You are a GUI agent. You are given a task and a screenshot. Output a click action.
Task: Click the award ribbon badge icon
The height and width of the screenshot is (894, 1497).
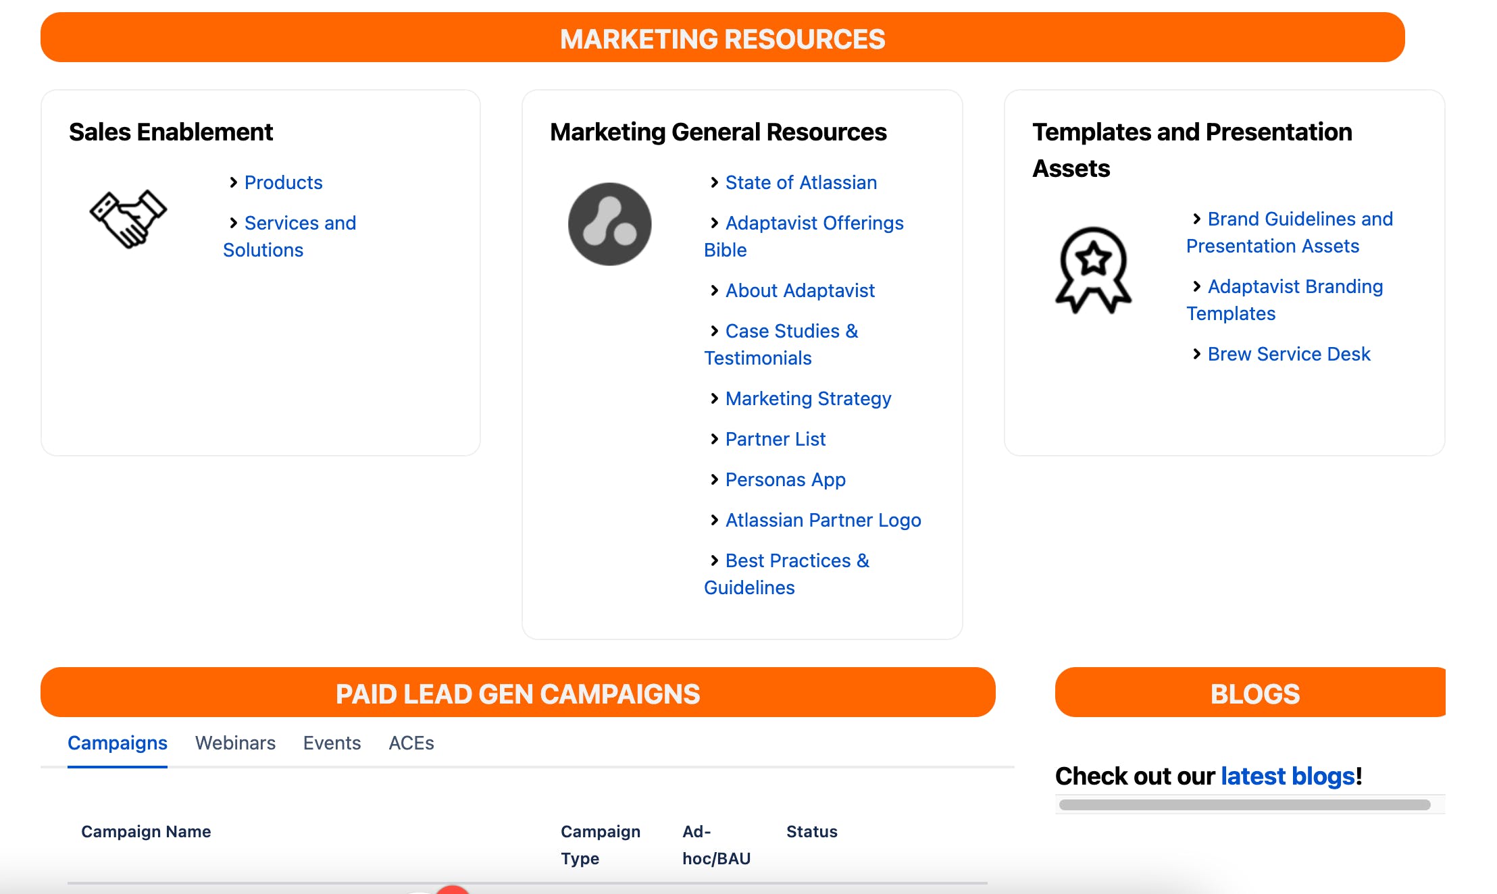coord(1093,270)
